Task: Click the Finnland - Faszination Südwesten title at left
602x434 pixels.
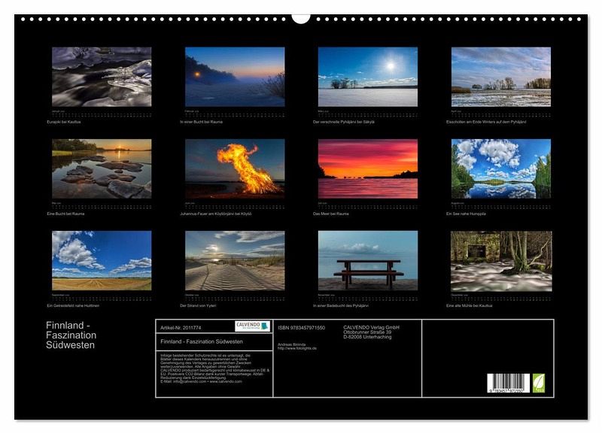Action: (71, 335)
